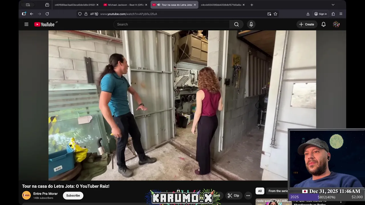Open Firefox View tab list icon
The height and width of the screenshot is (205, 365).
[x=47, y=5]
